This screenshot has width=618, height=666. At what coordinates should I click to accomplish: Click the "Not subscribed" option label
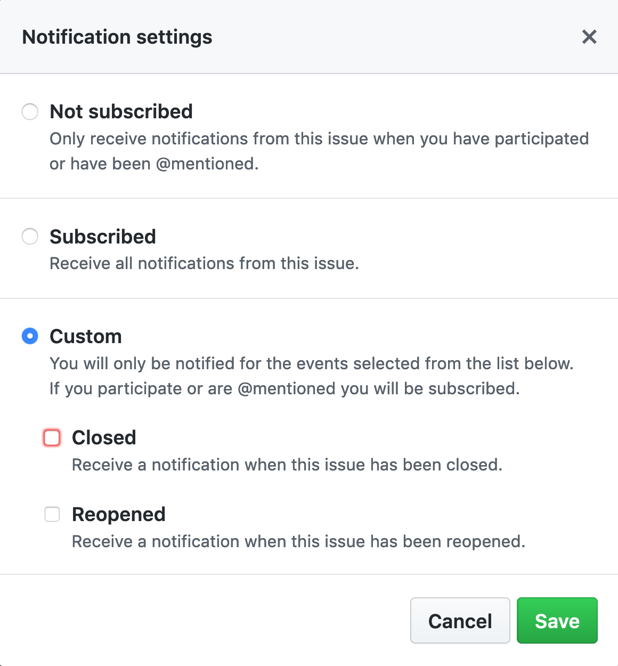[121, 112]
